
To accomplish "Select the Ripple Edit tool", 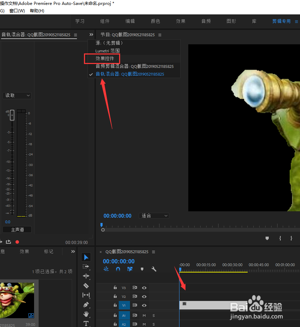I will click(86, 276).
